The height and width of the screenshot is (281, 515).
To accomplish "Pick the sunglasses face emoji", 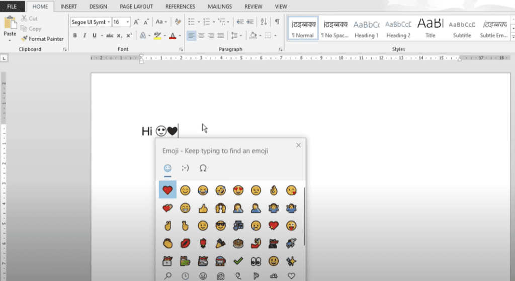I will [x=220, y=226].
